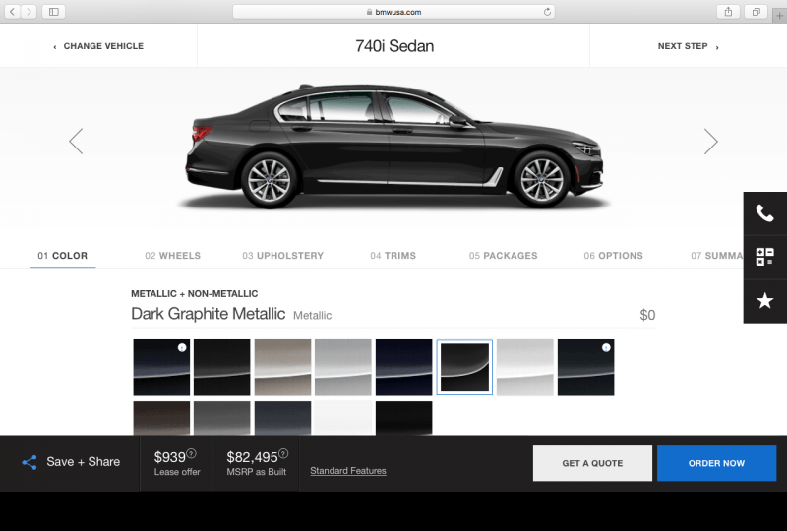Click the star favorites icon
This screenshot has height=531, width=787.
coord(764,301)
